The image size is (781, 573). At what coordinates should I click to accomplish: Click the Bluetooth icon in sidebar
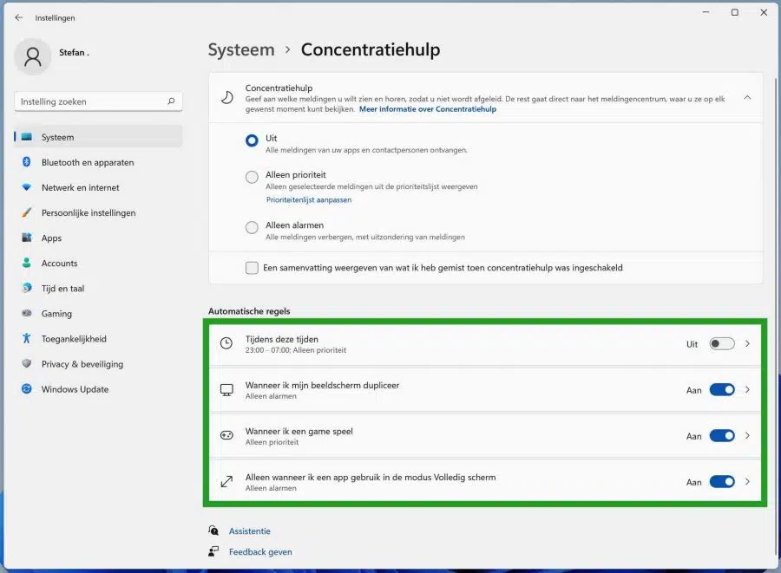click(26, 161)
